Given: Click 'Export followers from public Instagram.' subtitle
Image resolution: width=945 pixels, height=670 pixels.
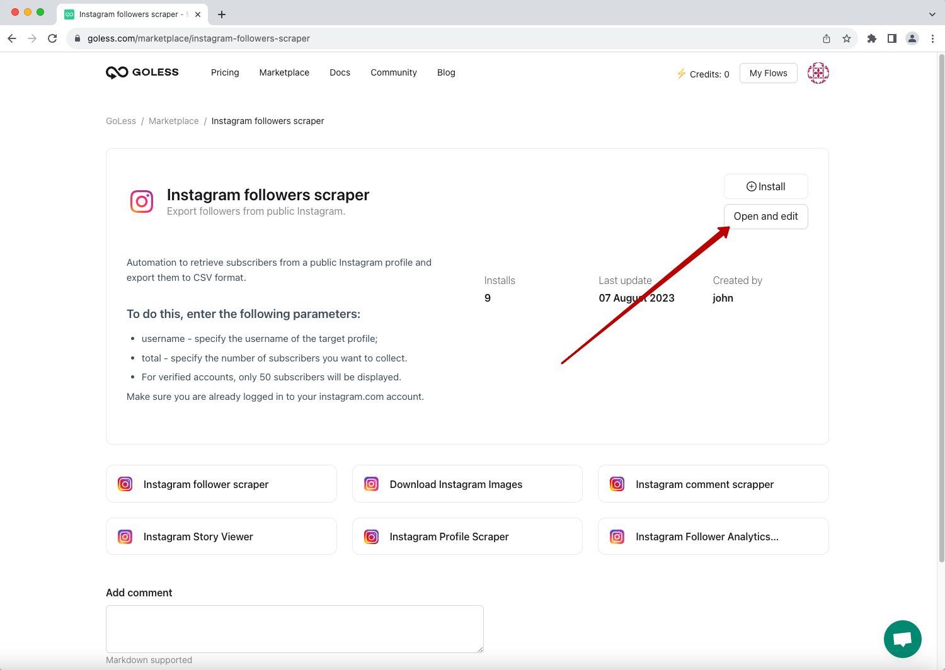Looking at the screenshot, I should (256, 211).
